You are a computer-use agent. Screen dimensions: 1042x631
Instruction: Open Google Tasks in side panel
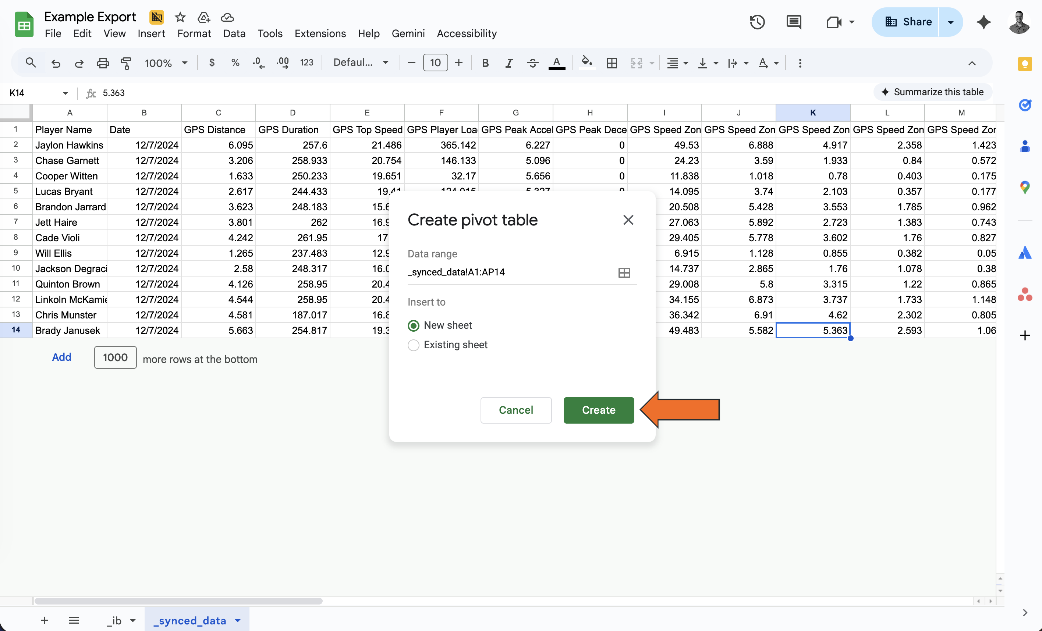click(x=1025, y=105)
